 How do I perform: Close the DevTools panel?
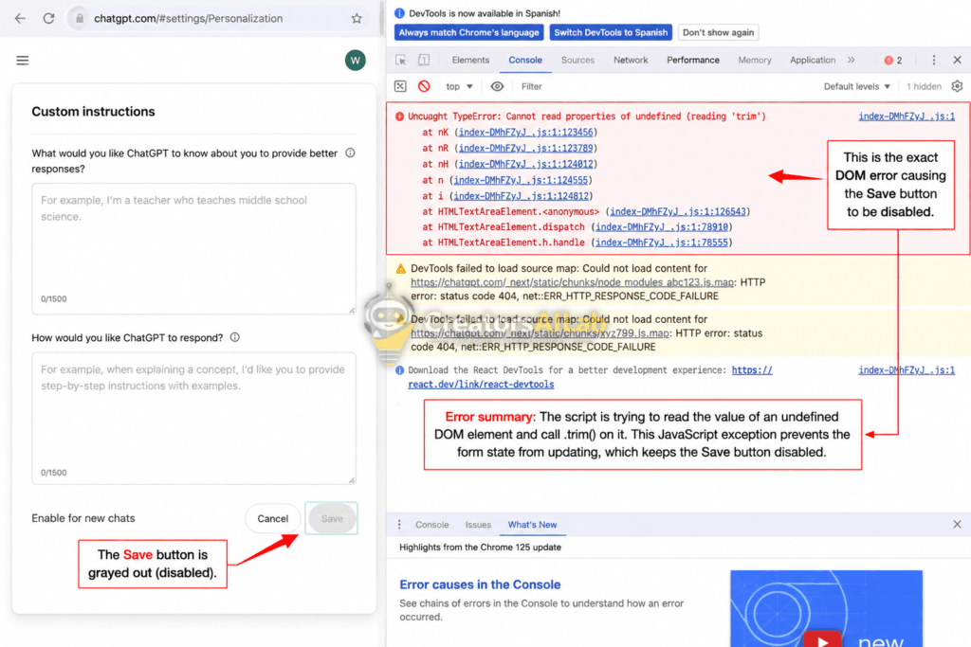pyautogui.click(x=957, y=60)
